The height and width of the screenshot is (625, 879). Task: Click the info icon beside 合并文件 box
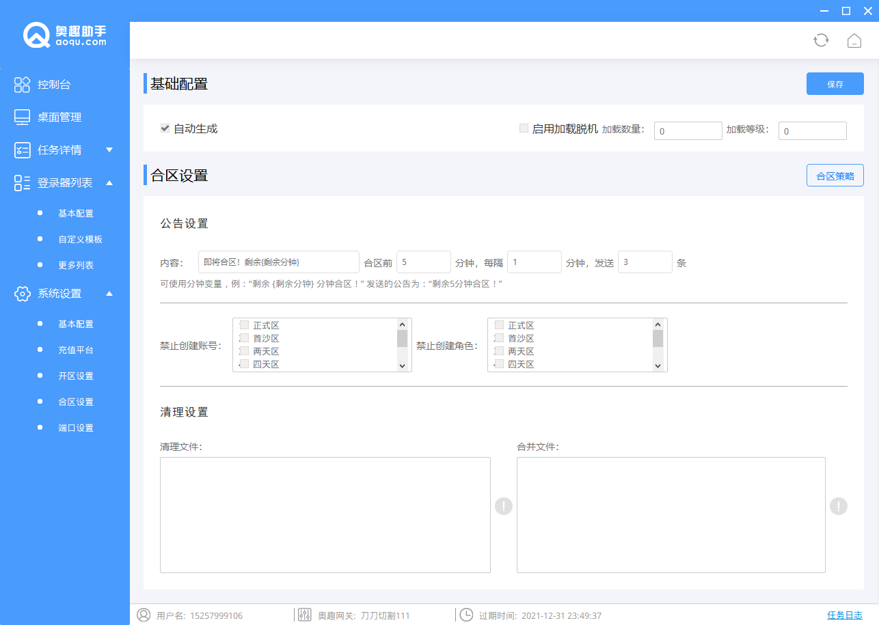[x=839, y=506]
